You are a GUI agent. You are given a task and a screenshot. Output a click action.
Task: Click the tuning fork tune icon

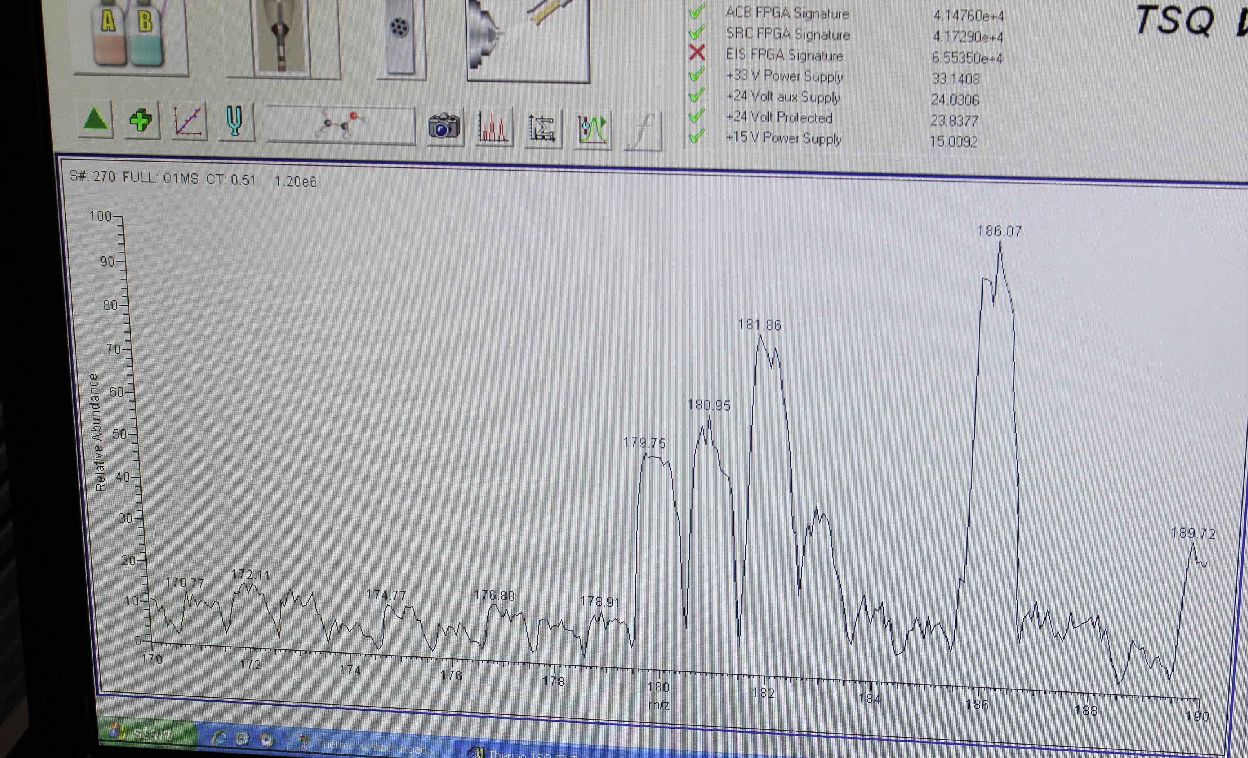coord(235,123)
